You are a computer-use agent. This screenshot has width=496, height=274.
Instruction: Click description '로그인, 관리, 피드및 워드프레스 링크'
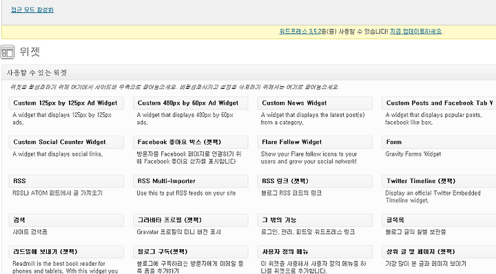[308, 232]
